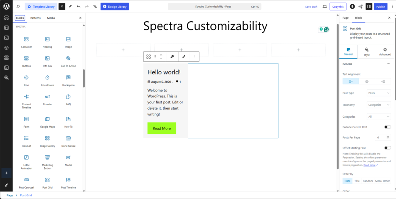Order posts by Title
Screen dimensions: 396x199
[357, 181]
